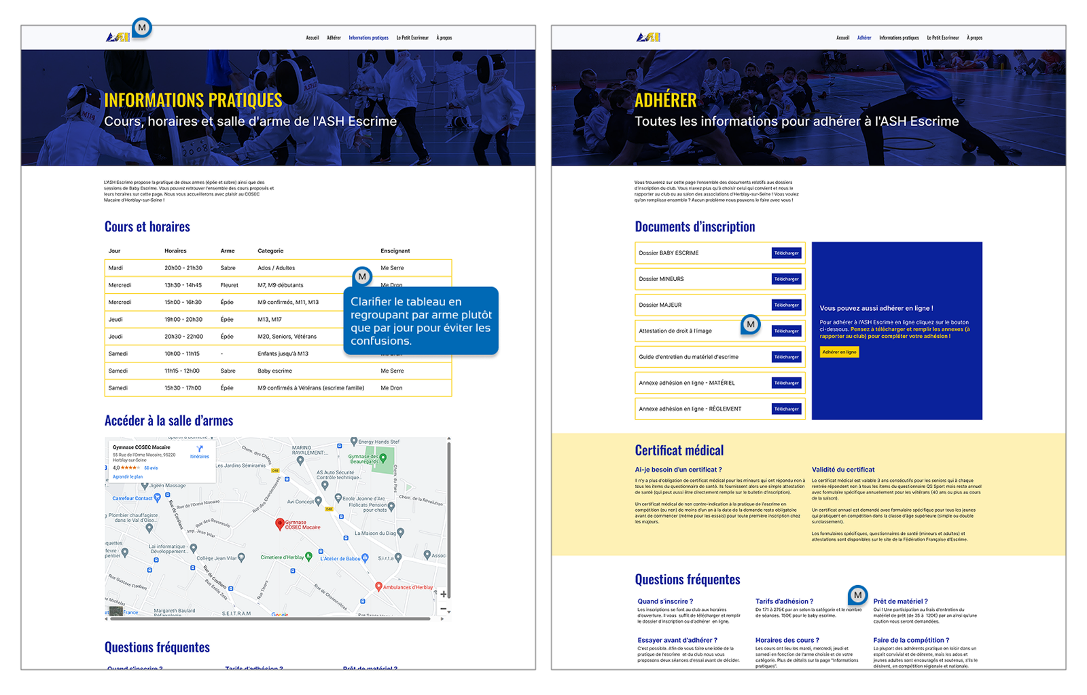Click Ai-je besoin d'un certificat ? heading
This screenshot has width=1087, height=695.
(x=678, y=470)
